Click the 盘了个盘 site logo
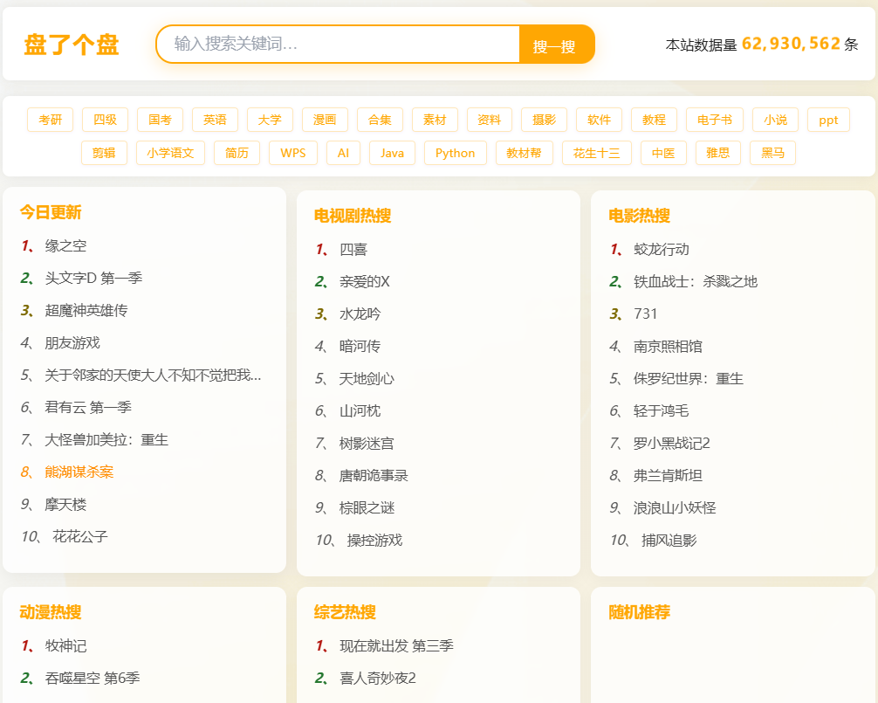Image resolution: width=878 pixels, height=703 pixels. 72,45
